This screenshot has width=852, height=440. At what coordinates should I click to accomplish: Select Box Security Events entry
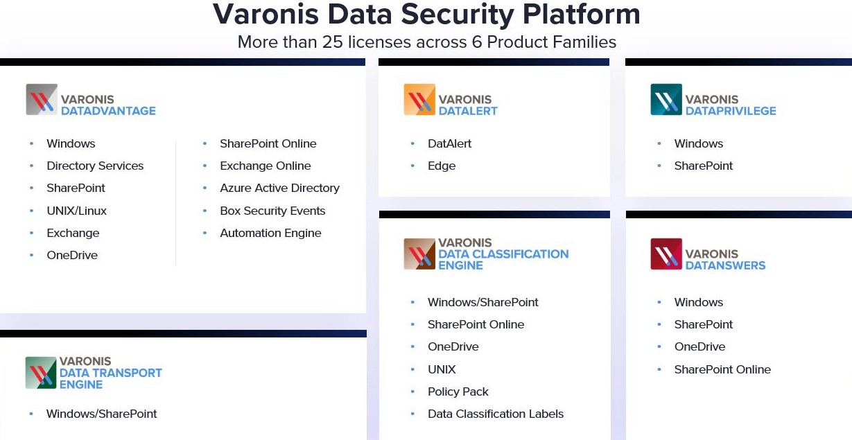point(272,211)
